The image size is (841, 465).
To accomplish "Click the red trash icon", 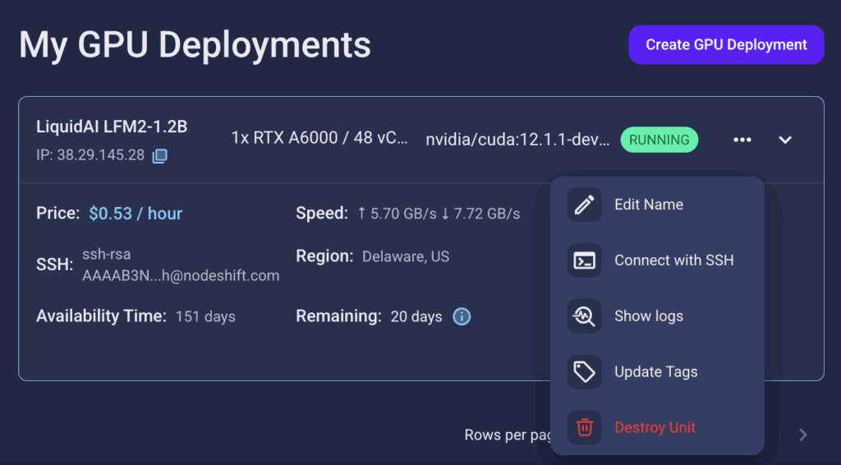I will click(x=584, y=427).
